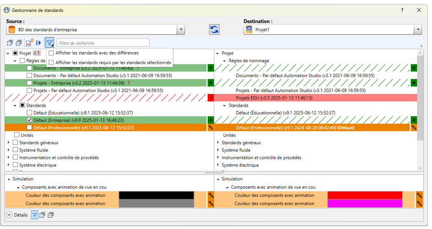Select destination 'Unités' row

230,135
